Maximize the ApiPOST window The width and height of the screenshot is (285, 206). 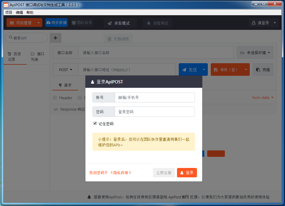(264, 4)
